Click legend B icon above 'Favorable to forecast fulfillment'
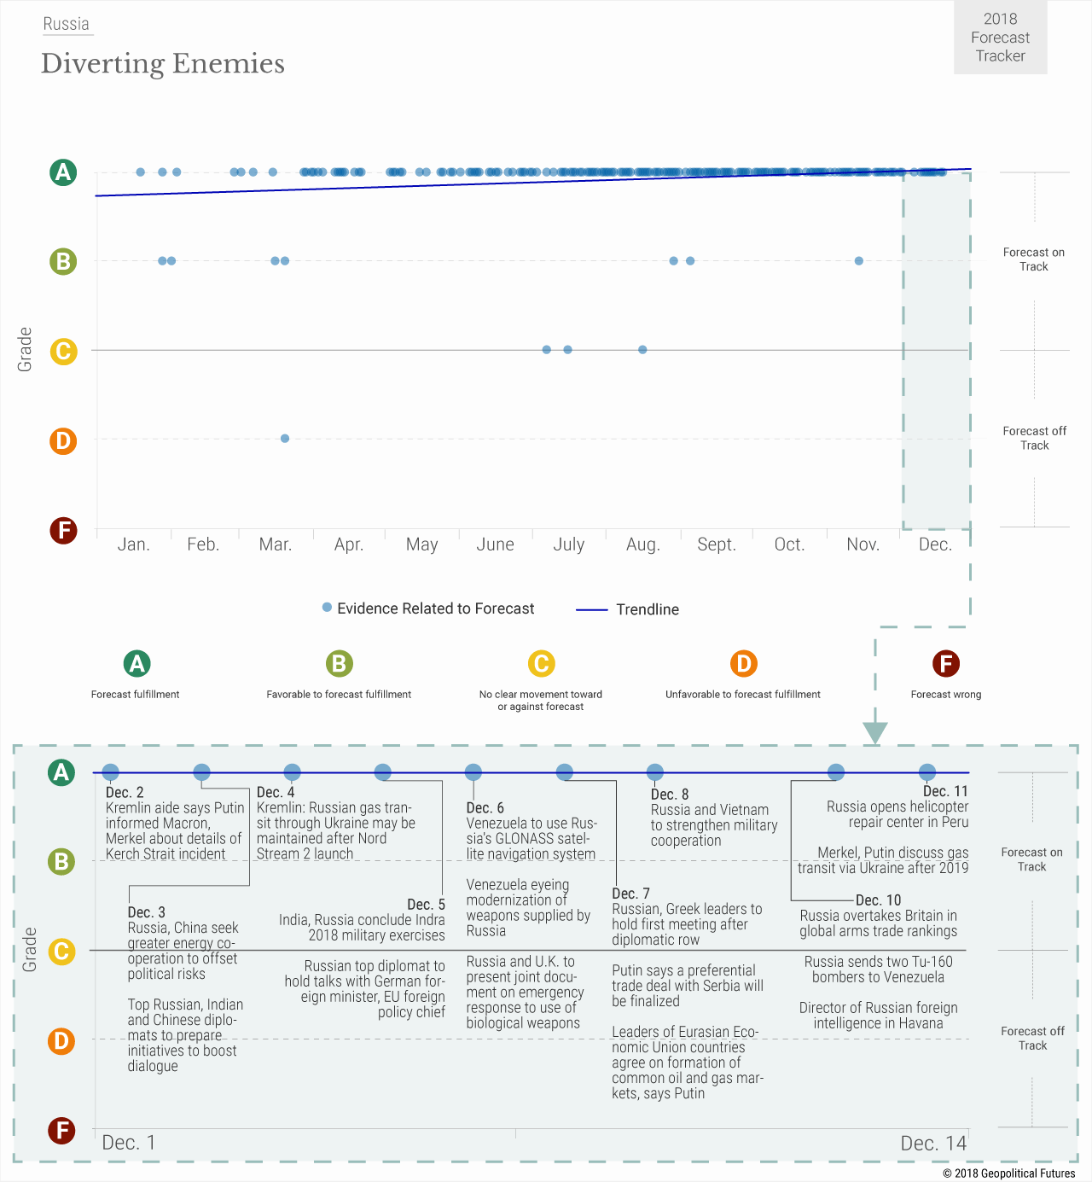This screenshot has height=1182, width=1092. pyautogui.click(x=339, y=663)
